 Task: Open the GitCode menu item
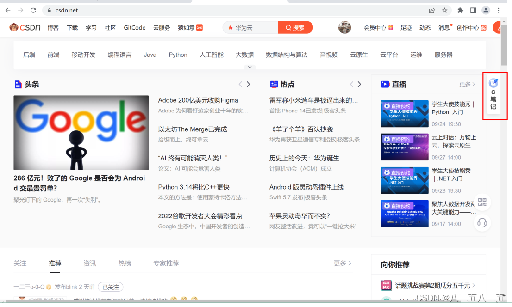134,27
